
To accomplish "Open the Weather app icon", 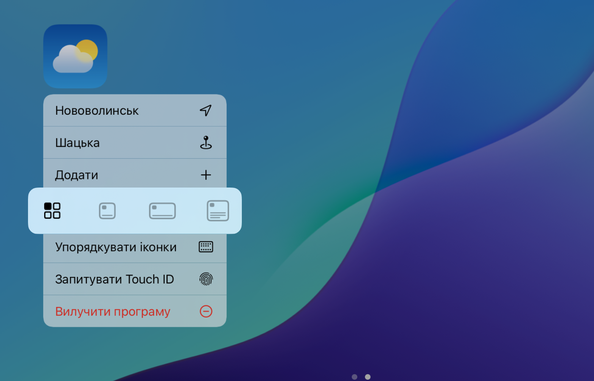I will coord(75,56).
